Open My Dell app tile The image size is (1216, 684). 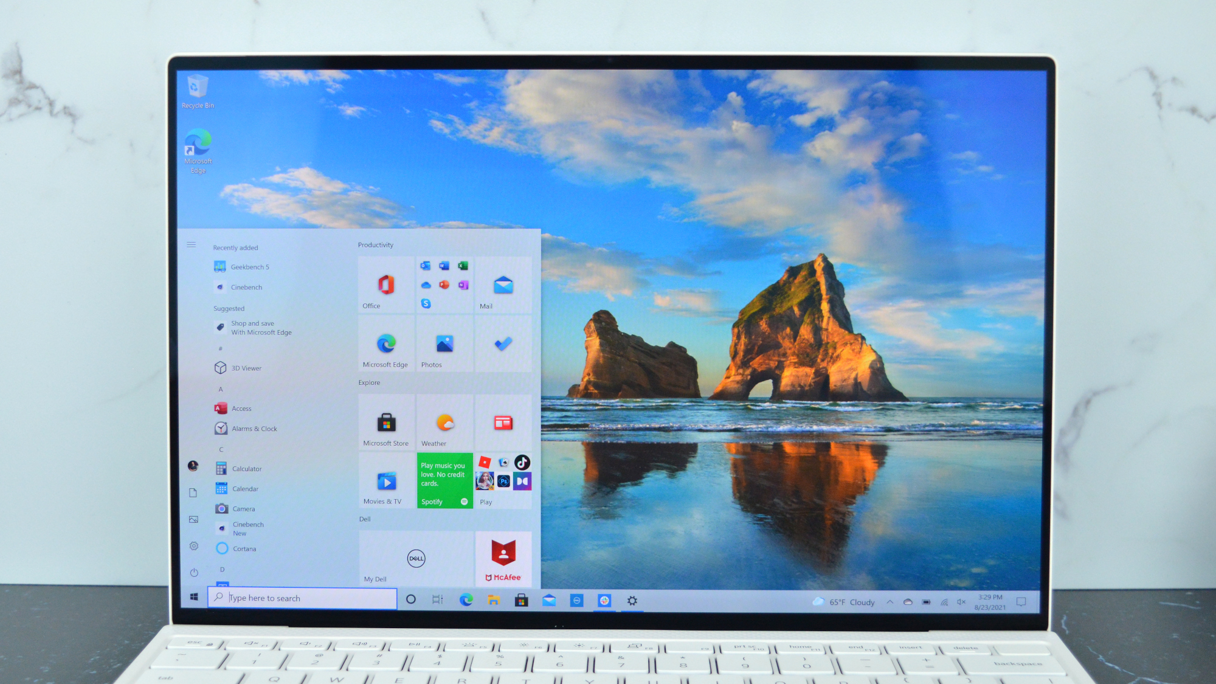coord(416,559)
